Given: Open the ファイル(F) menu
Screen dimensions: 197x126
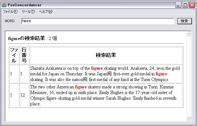Looking at the screenshot, I should tap(10, 12).
